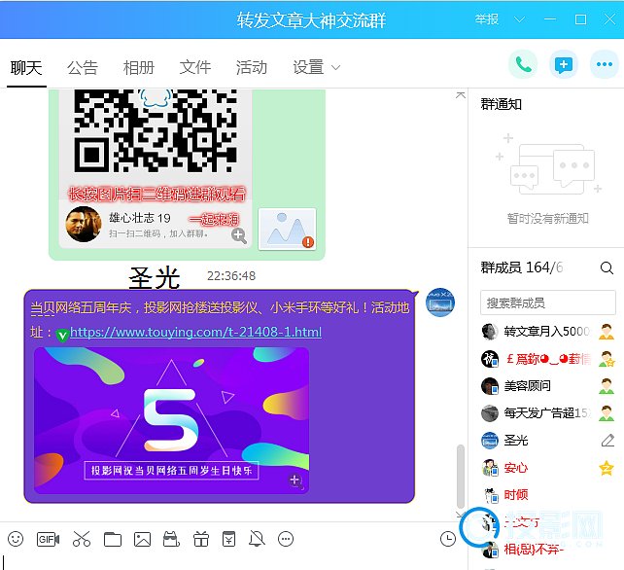624x570 pixels.
Task: Click 圣光's avatar next to the chat bubble
Action: (439, 303)
